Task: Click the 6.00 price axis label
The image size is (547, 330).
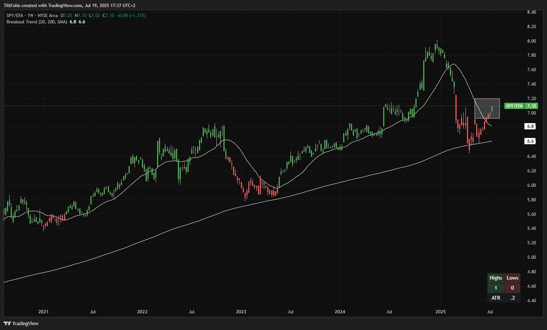Action: [x=531, y=185]
